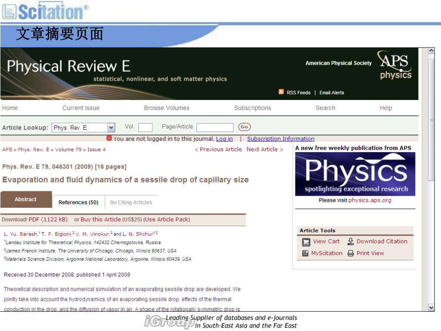Click the Scitation logo at top
The width and height of the screenshot is (441, 331).
45,11
